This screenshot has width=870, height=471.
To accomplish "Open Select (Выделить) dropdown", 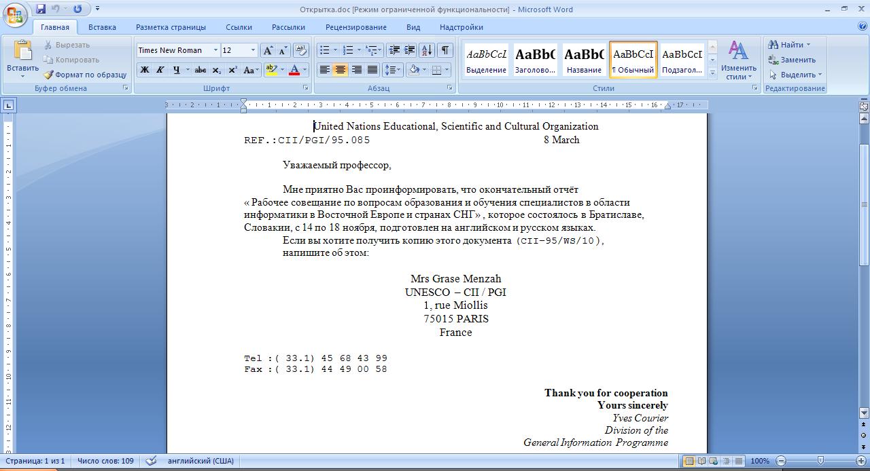I will pos(795,75).
